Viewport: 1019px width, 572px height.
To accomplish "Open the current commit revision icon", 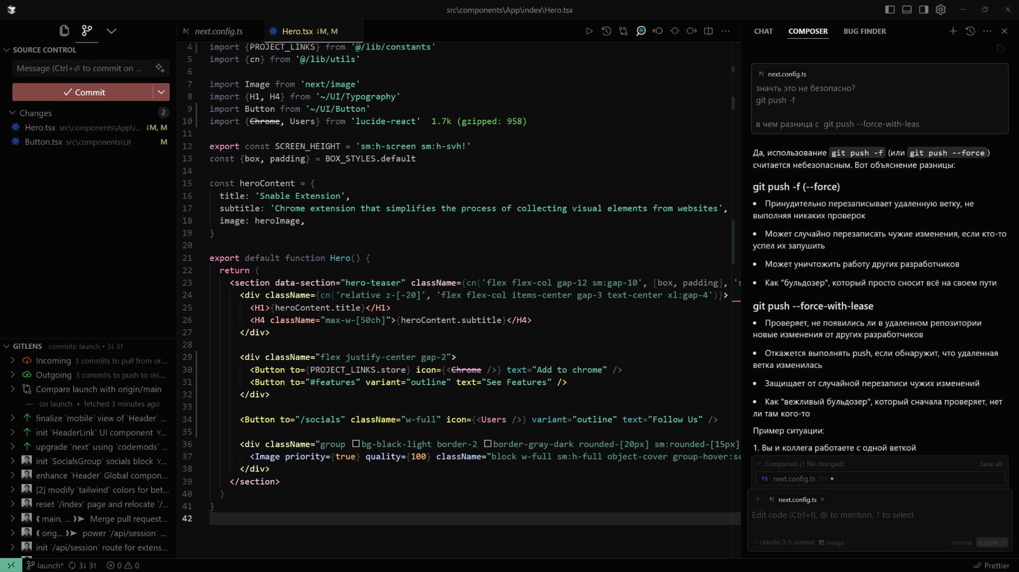I will pyautogui.click(x=675, y=31).
